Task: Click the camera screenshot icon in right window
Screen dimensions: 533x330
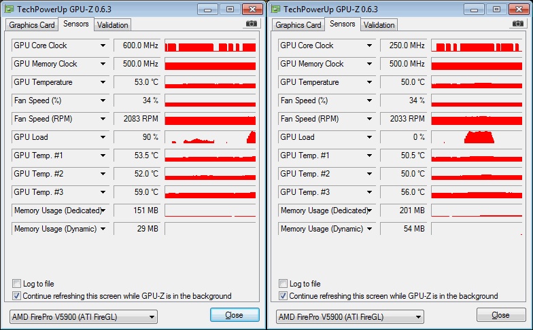Action: point(518,23)
